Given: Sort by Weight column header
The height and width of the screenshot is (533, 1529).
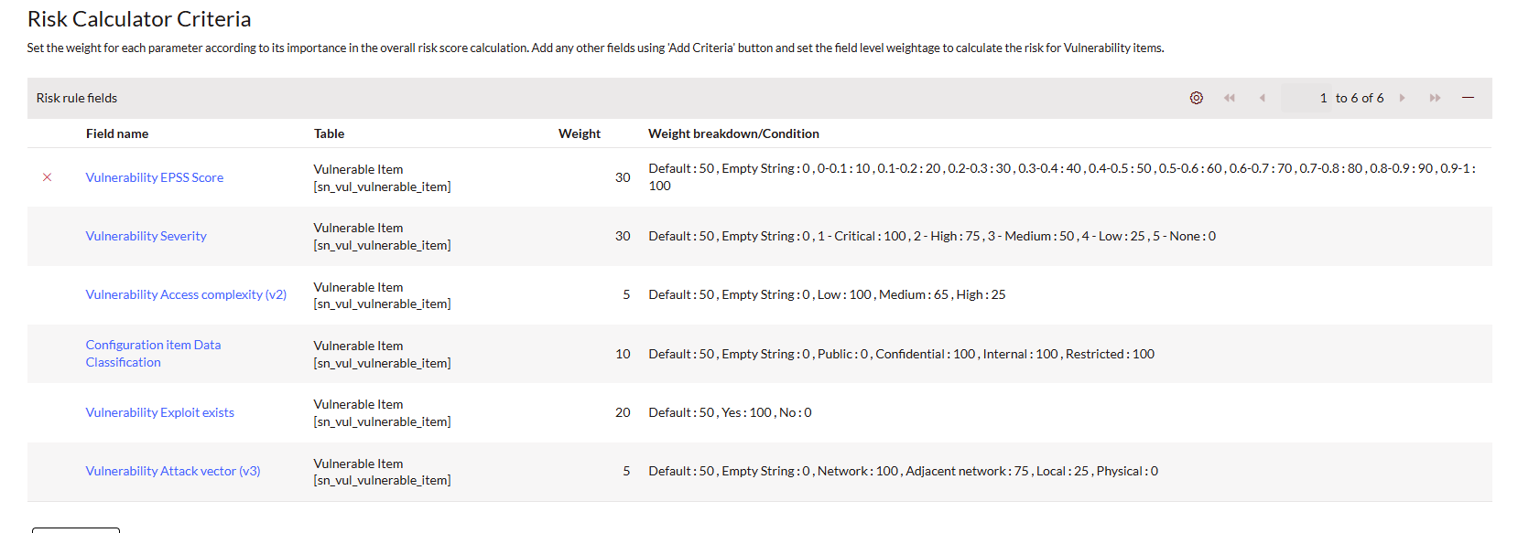Looking at the screenshot, I should click(580, 133).
